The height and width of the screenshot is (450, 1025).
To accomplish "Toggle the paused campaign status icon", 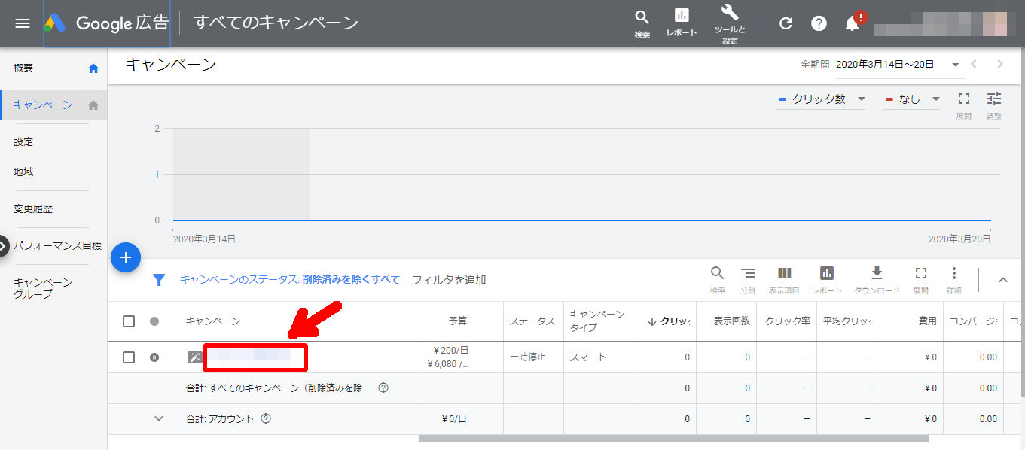I will (x=154, y=357).
